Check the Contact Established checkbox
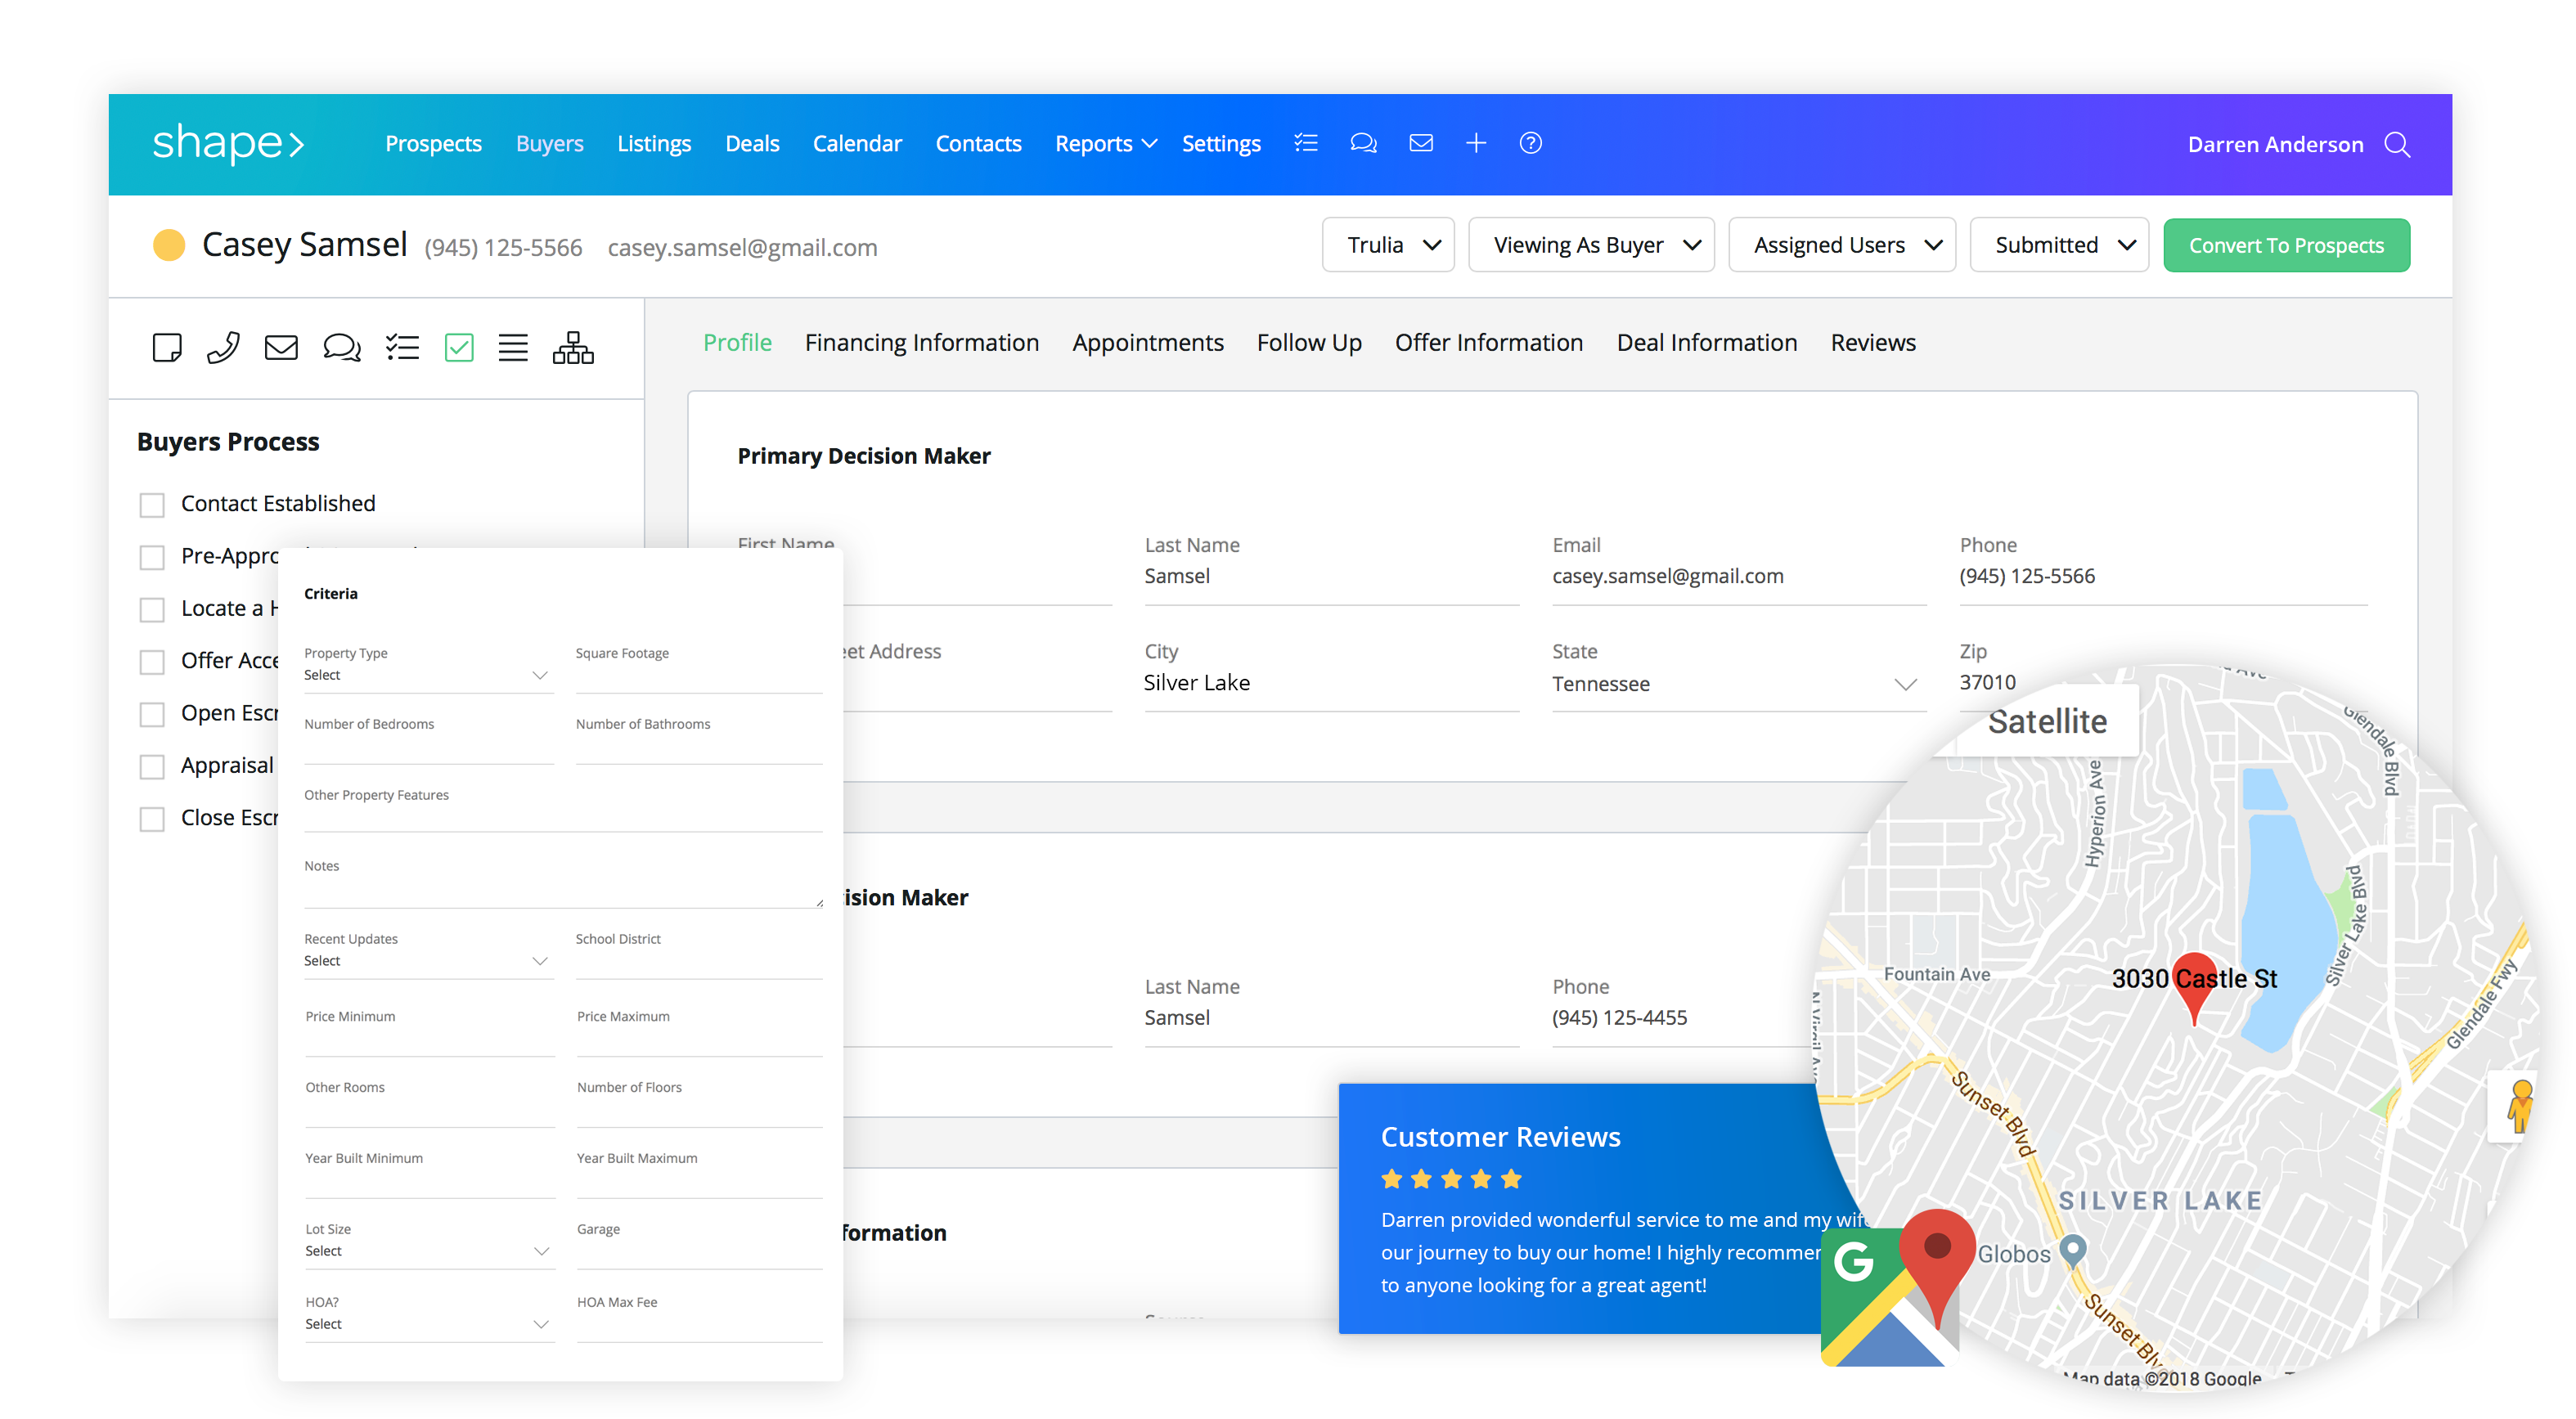2576x1419 pixels. click(x=152, y=505)
